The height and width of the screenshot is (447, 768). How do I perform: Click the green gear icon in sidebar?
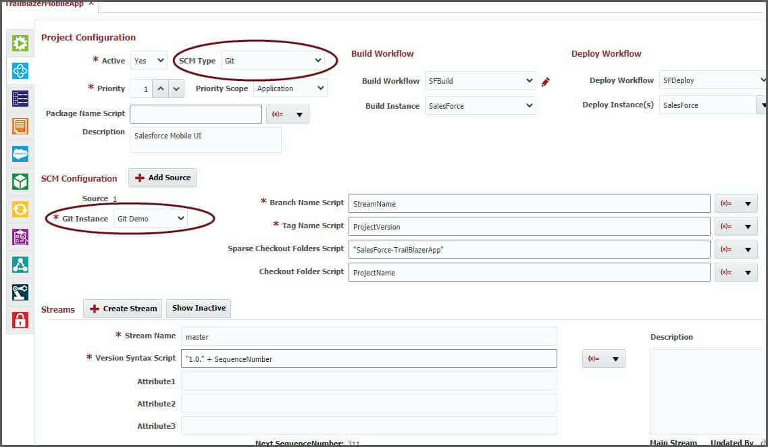[20, 43]
